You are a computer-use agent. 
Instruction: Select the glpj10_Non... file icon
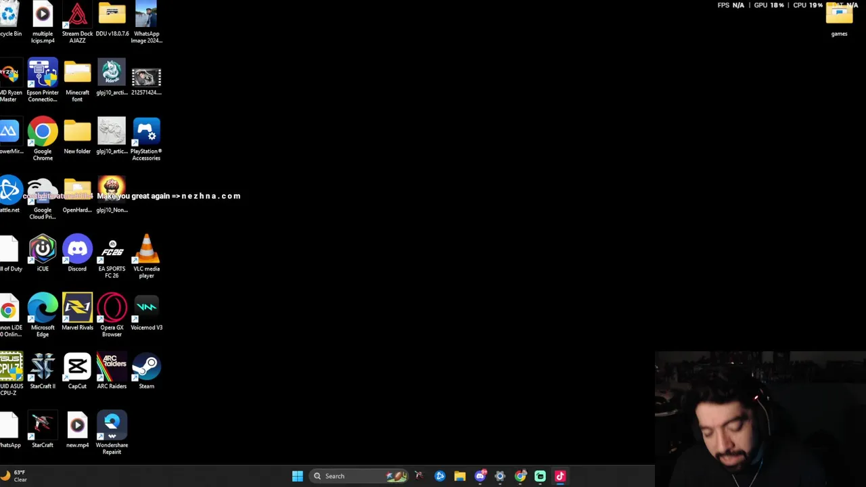(112, 195)
